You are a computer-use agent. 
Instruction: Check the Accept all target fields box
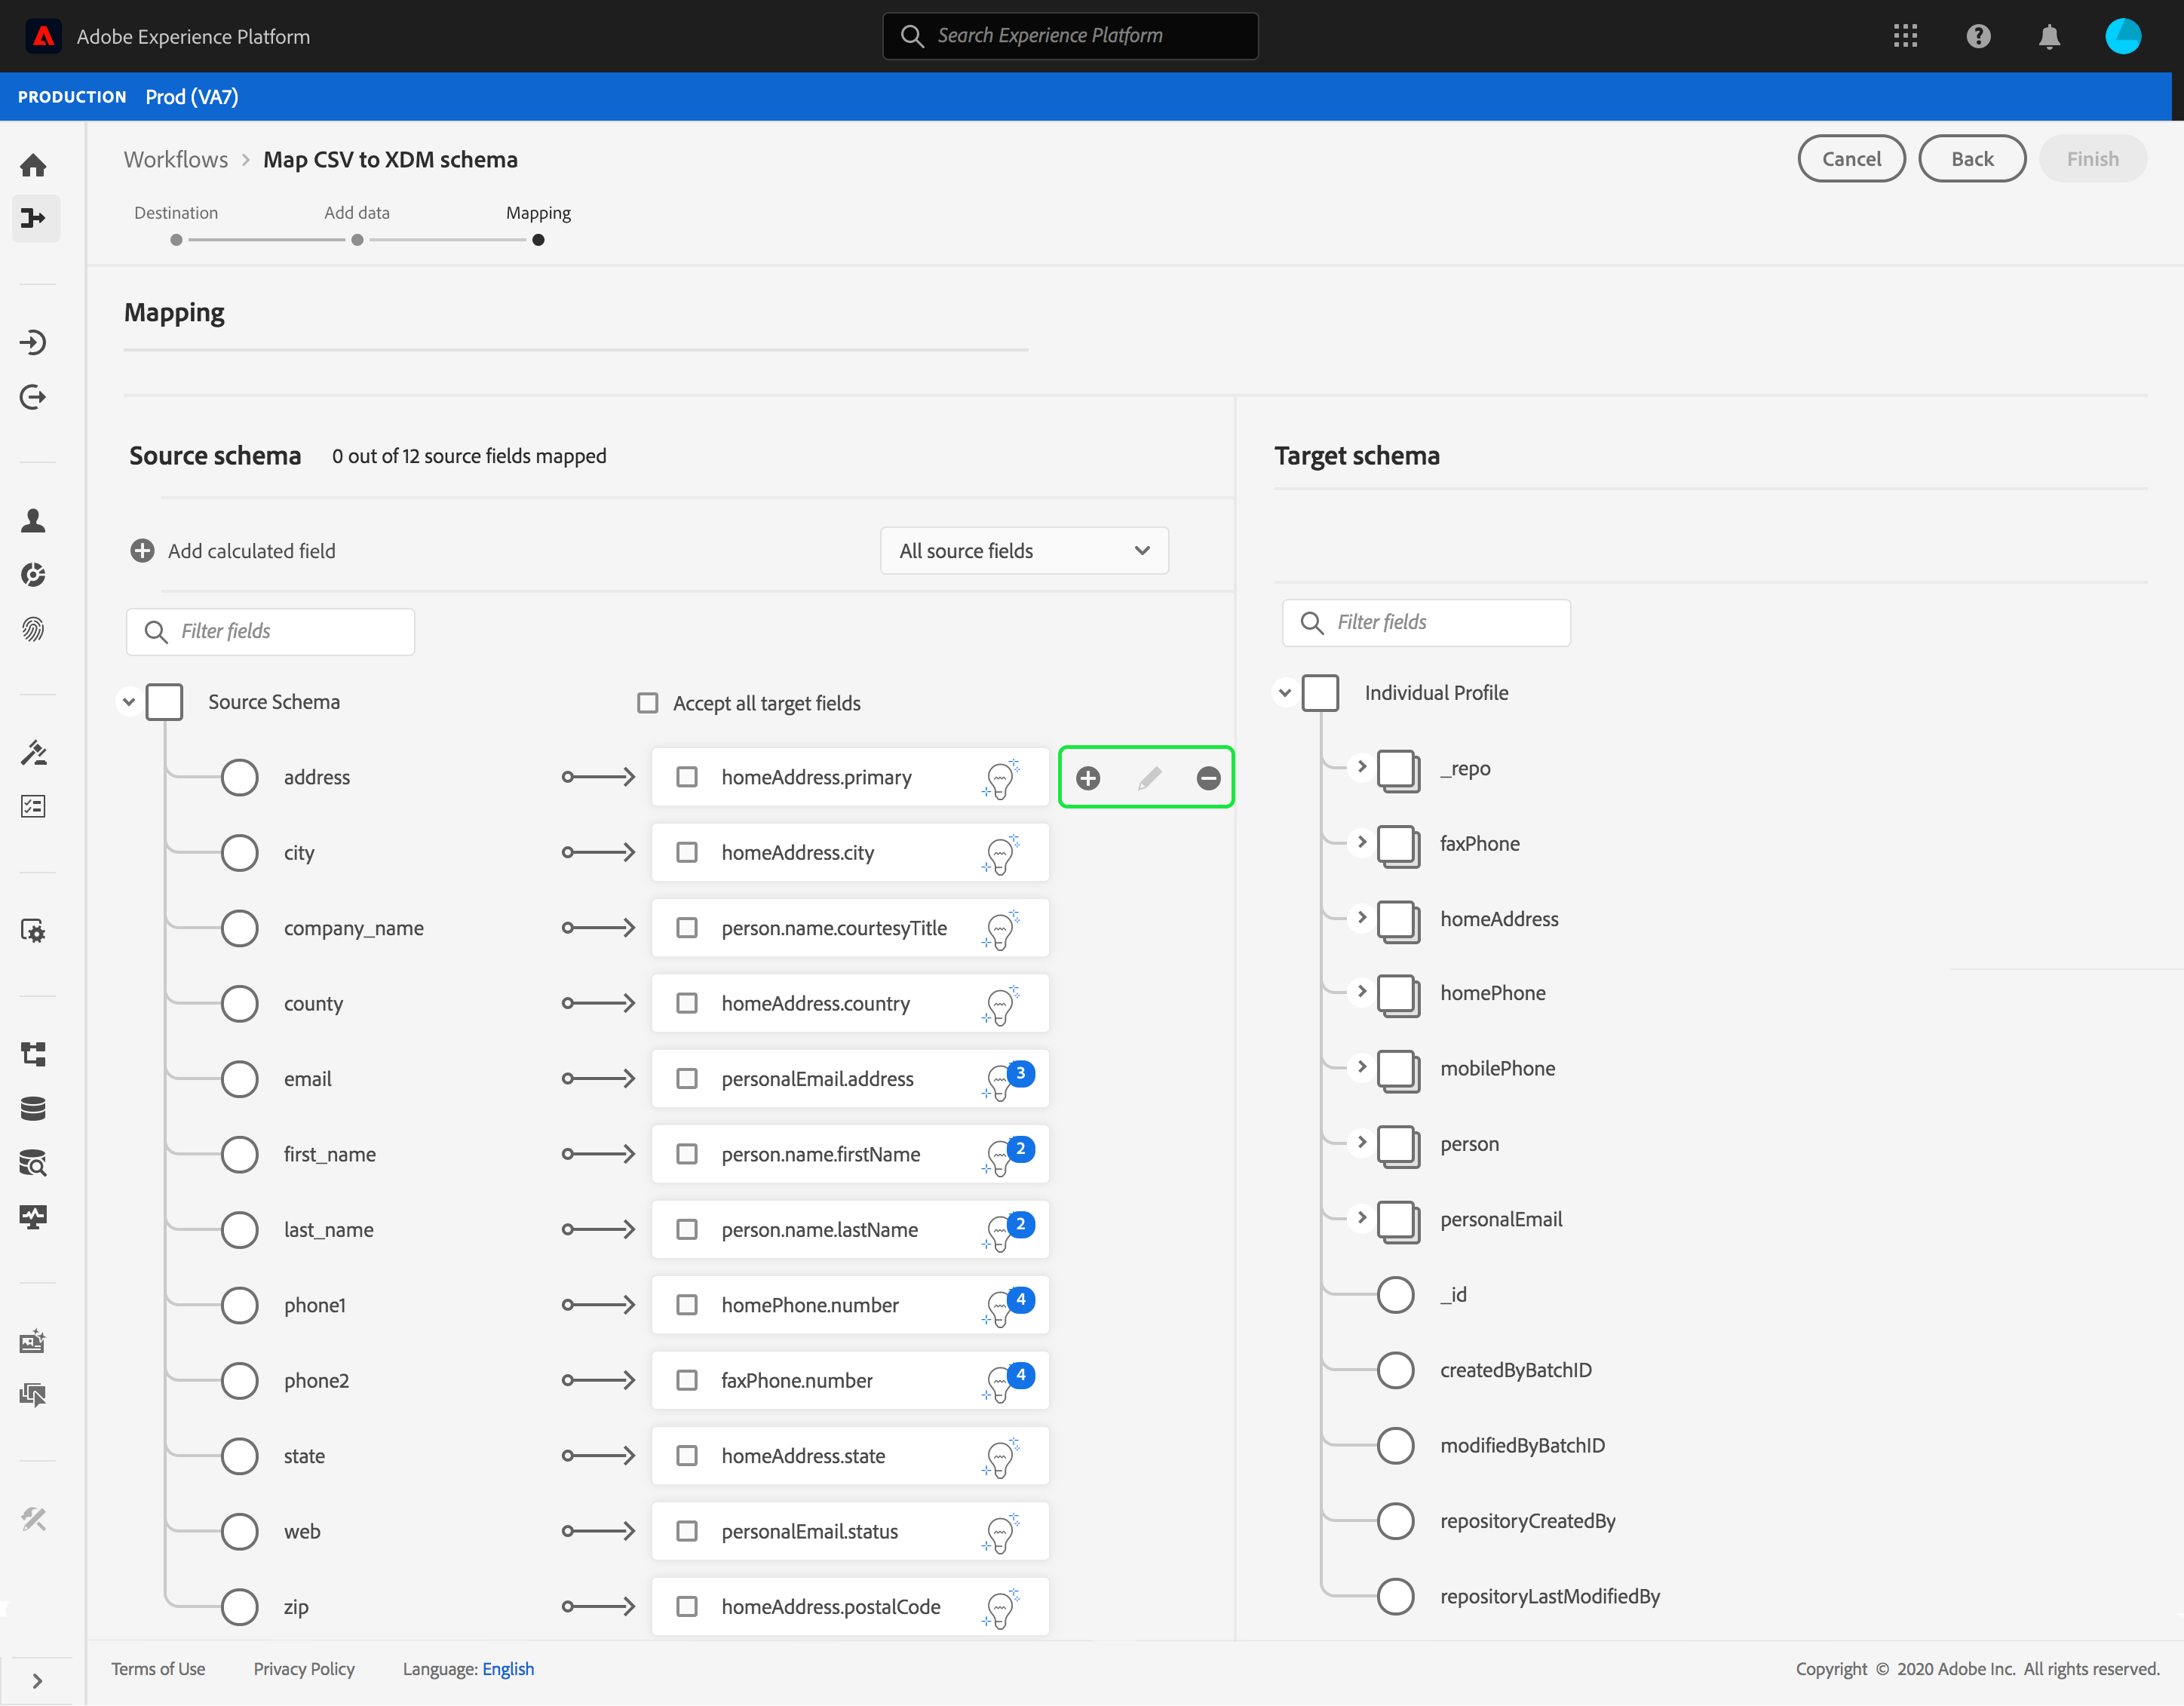click(648, 703)
